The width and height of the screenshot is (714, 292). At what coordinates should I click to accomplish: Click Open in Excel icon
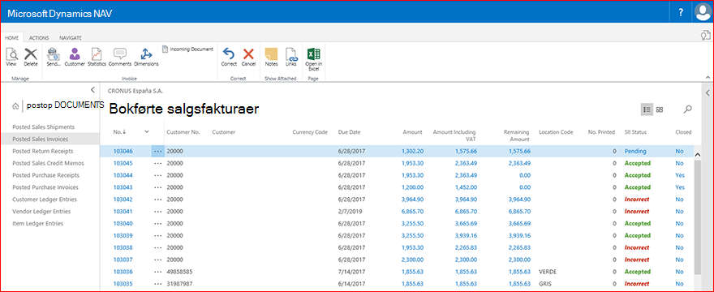click(x=313, y=54)
